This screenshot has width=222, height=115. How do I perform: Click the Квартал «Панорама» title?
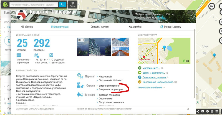click(53, 12)
